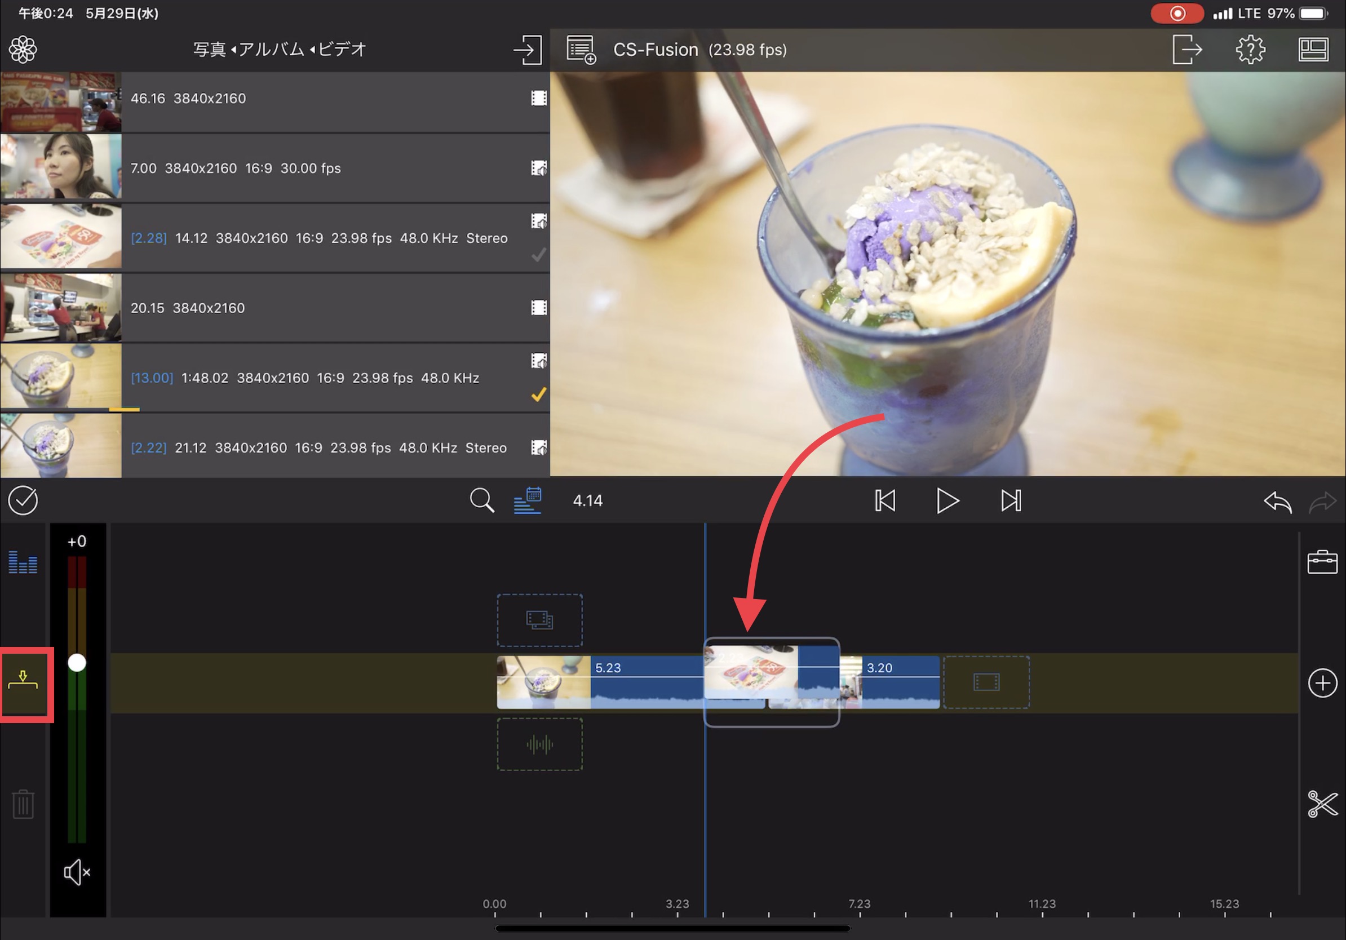Tap the timeline magnifier search icon

(481, 500)
